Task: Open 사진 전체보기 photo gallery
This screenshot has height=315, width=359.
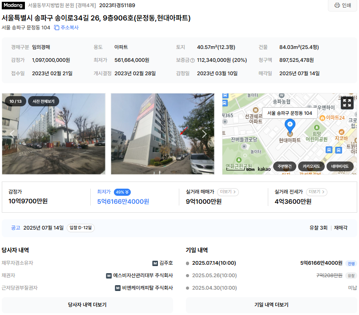Action: pyautogui.click(x=44, y=101)
